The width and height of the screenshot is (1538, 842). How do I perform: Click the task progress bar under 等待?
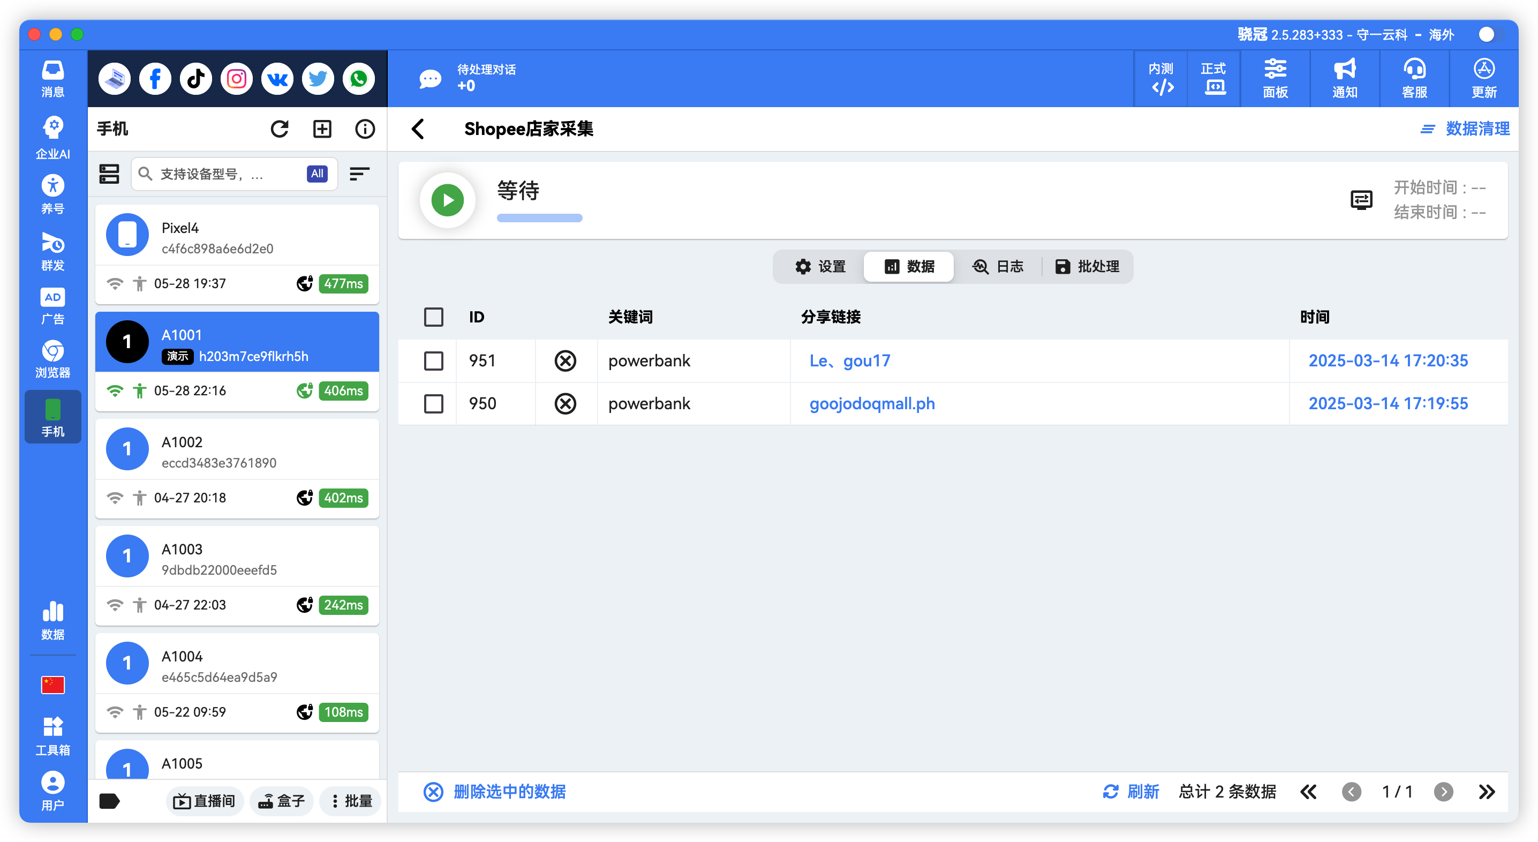coord(539,218)
